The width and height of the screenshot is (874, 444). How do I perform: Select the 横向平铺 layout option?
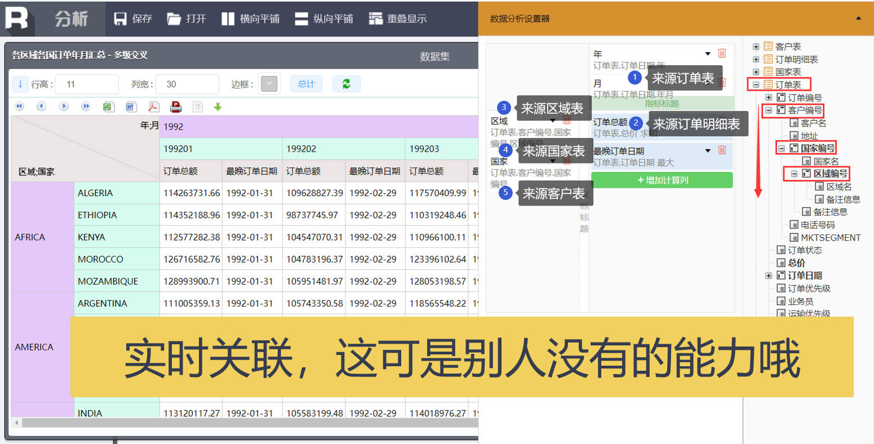point(251,19)
